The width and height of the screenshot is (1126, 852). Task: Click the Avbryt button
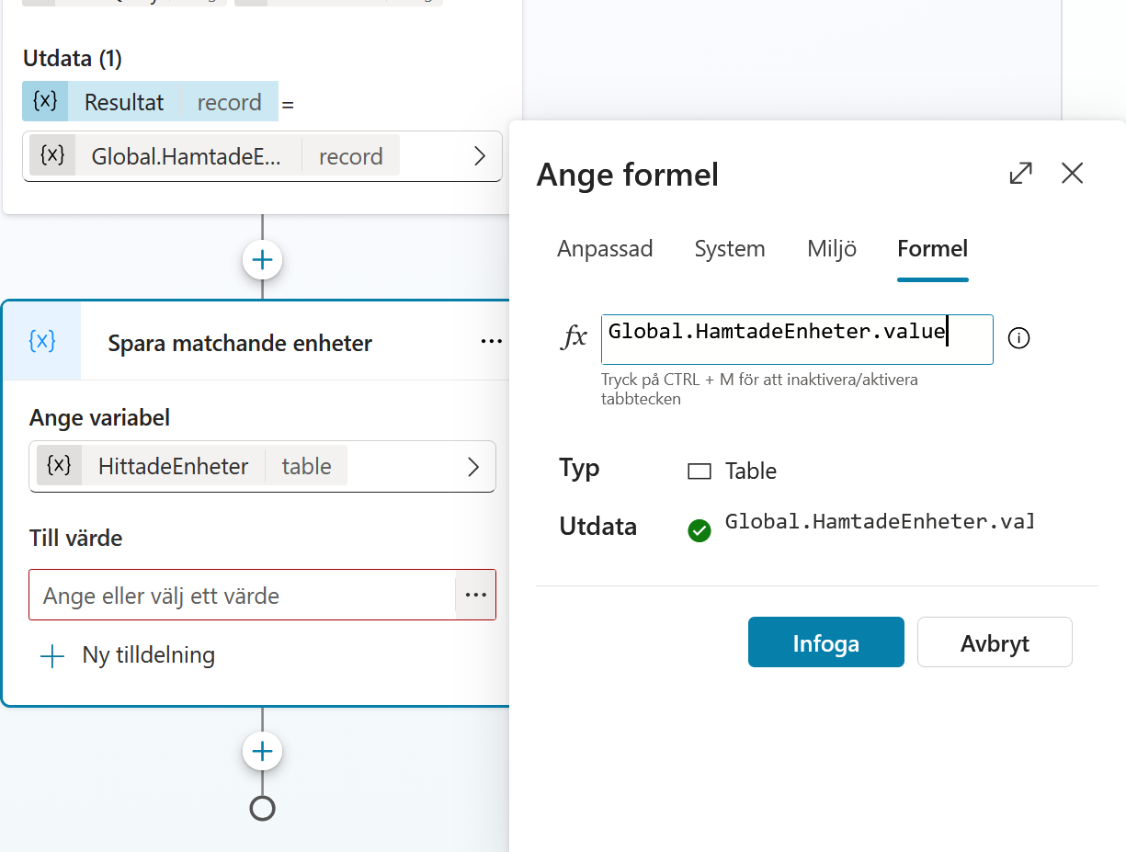click(995, 642)
